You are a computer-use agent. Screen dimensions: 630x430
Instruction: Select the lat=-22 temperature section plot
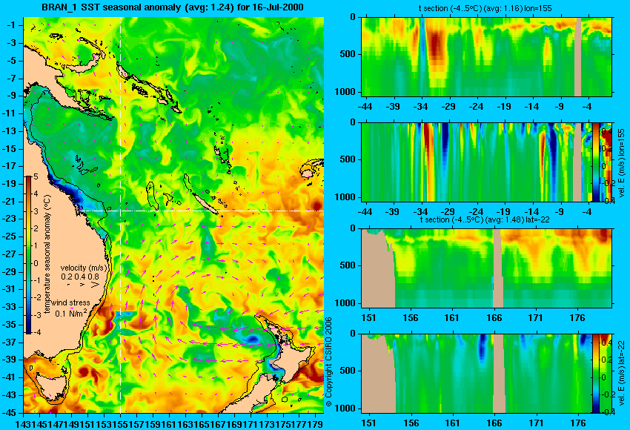pyautogui.click(x=487, y=268)
